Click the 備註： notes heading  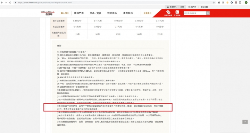(x=60, y=46)
